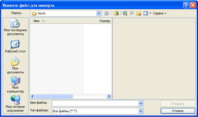Open the Сервис menu
Image resolution: width=198 pixels, height=117 pixels.
[159, 13]
